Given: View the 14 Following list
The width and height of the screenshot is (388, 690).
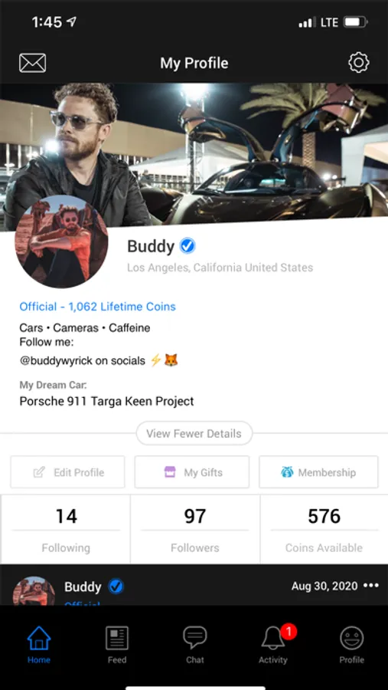Looking at the screenshot, I should click(66, 529).
